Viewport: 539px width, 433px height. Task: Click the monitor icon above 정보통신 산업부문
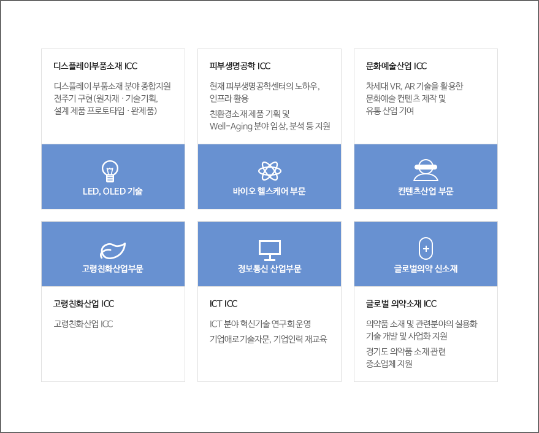[270, 250]
